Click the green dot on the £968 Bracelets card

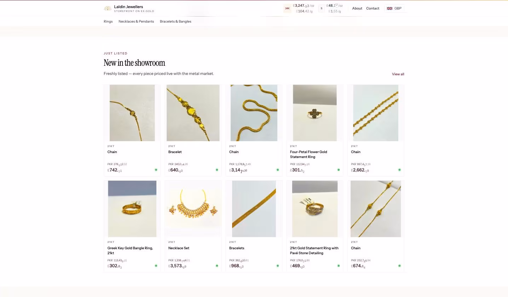click(x=278, y=266)
